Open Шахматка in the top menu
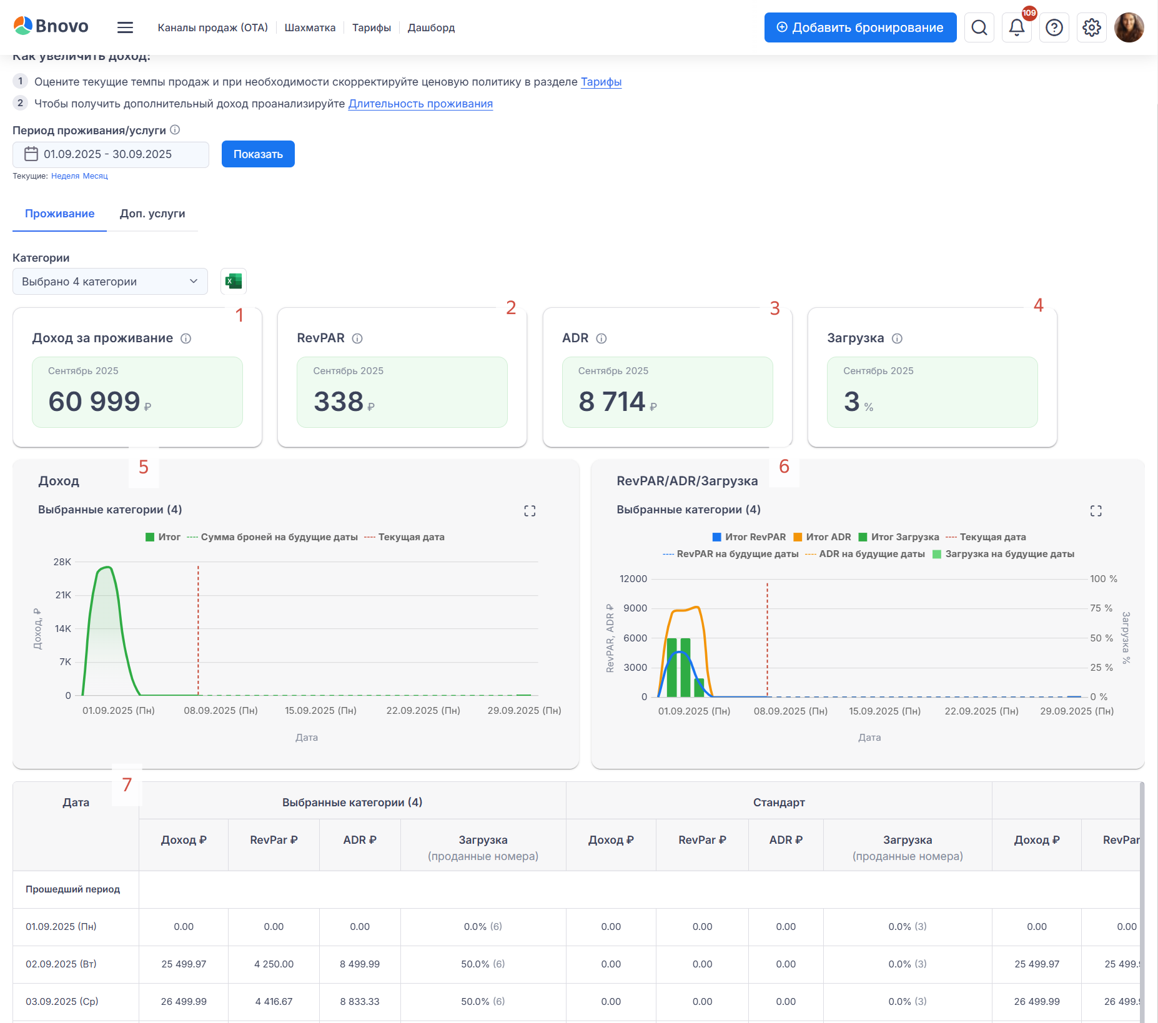The height and width of the screenshot is (1023, 1158). [310, 27]
